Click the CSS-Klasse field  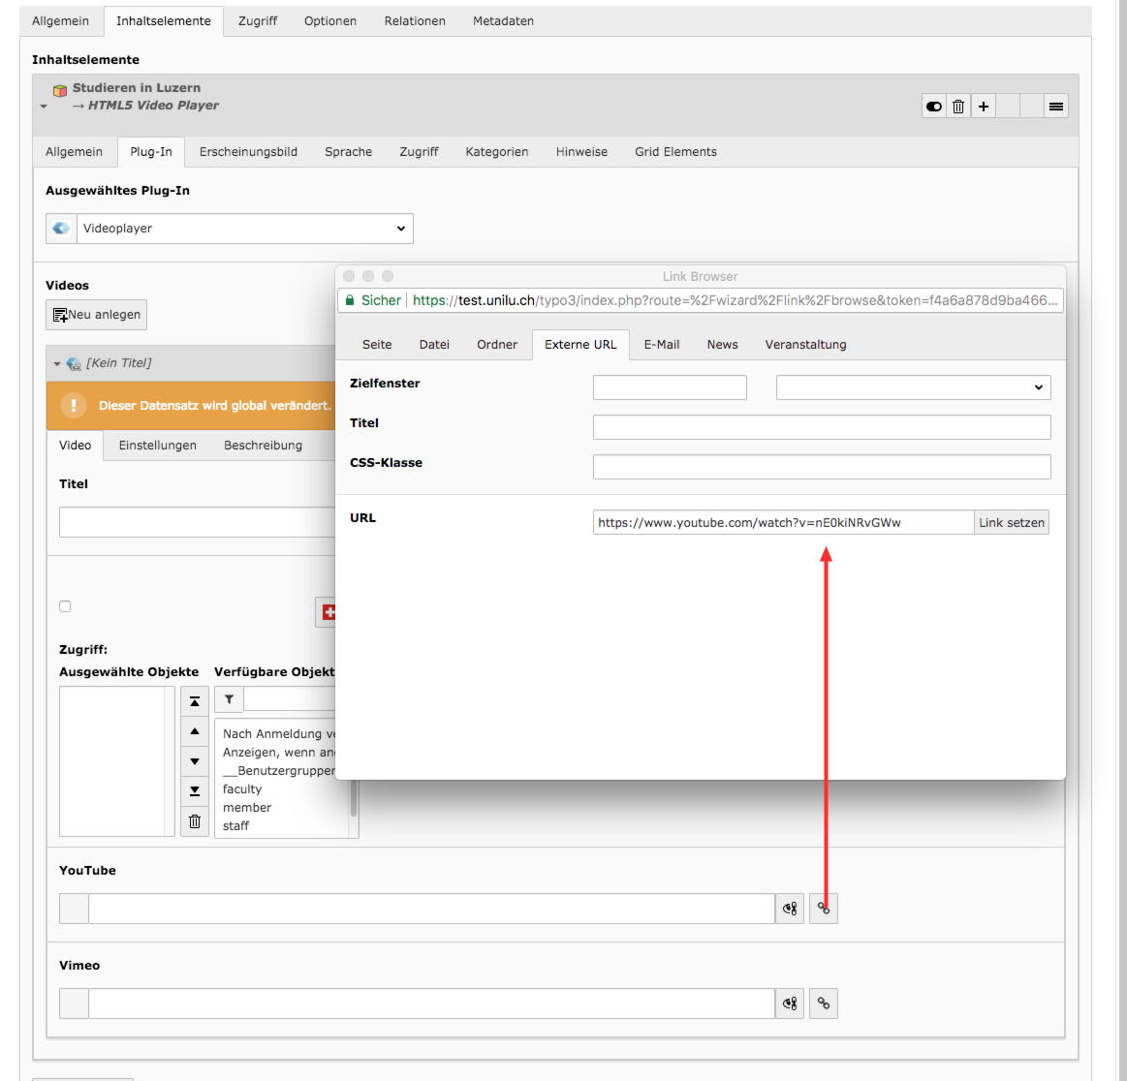822,467
